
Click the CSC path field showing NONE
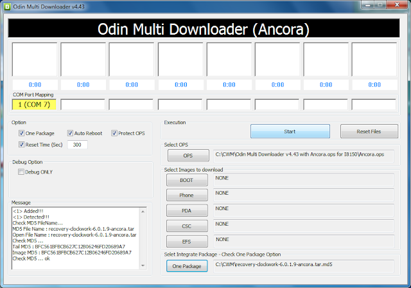coord(304,226)
